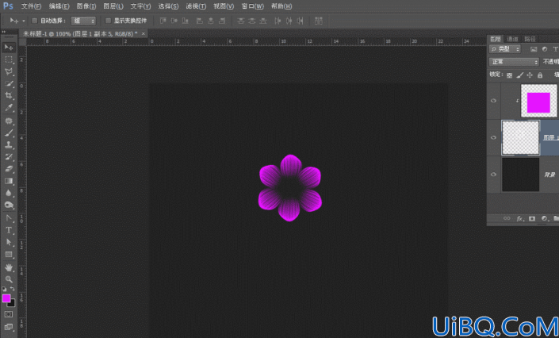Select the Spot Healing Brush tool
This screenshot has height=338, width=559.
(9, 121)
